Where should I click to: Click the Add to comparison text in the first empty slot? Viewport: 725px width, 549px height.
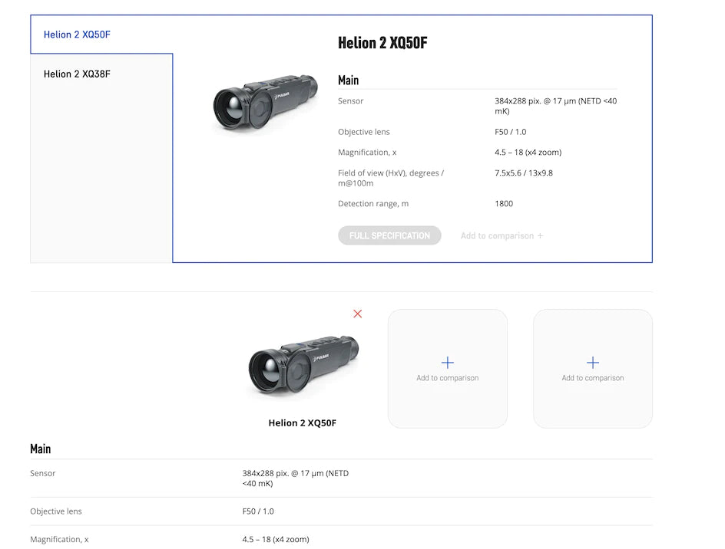point(448,378)
